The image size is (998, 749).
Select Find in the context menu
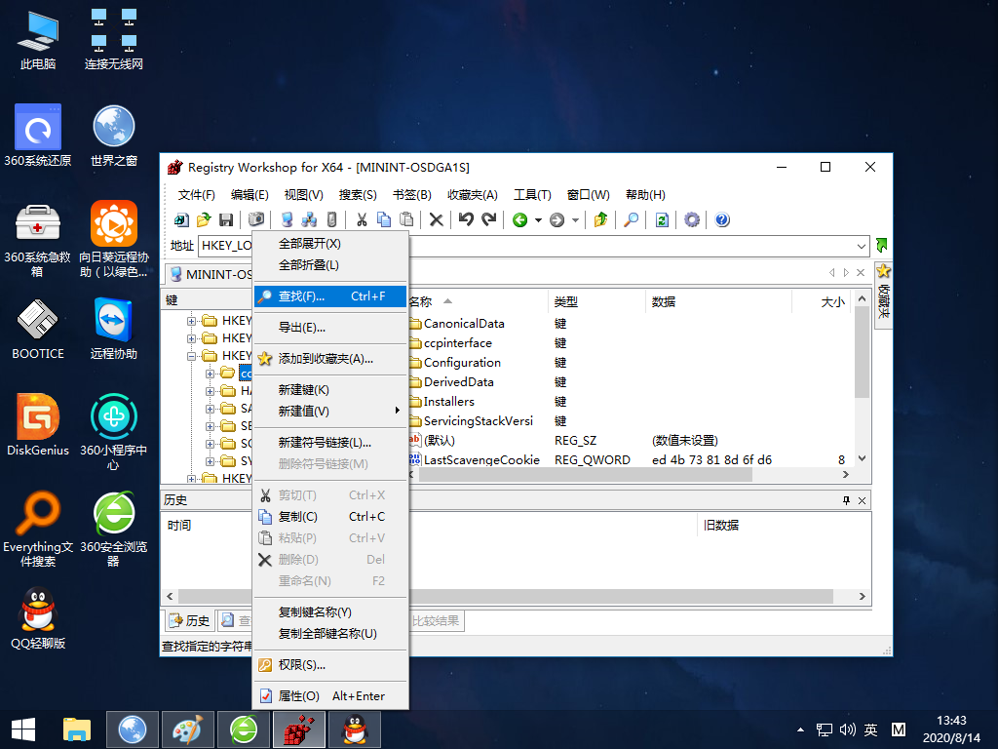pyautogui.click(x=329, y=296)
